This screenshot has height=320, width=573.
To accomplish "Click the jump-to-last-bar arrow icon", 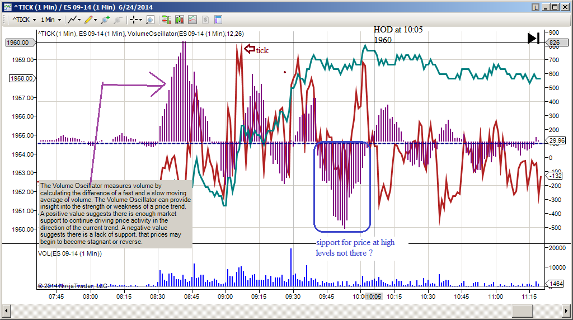I will [x=533, y=38].
